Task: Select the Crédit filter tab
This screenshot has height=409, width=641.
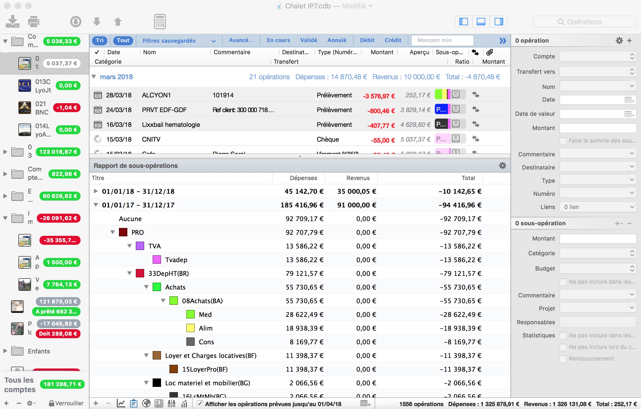Action: 393,41
